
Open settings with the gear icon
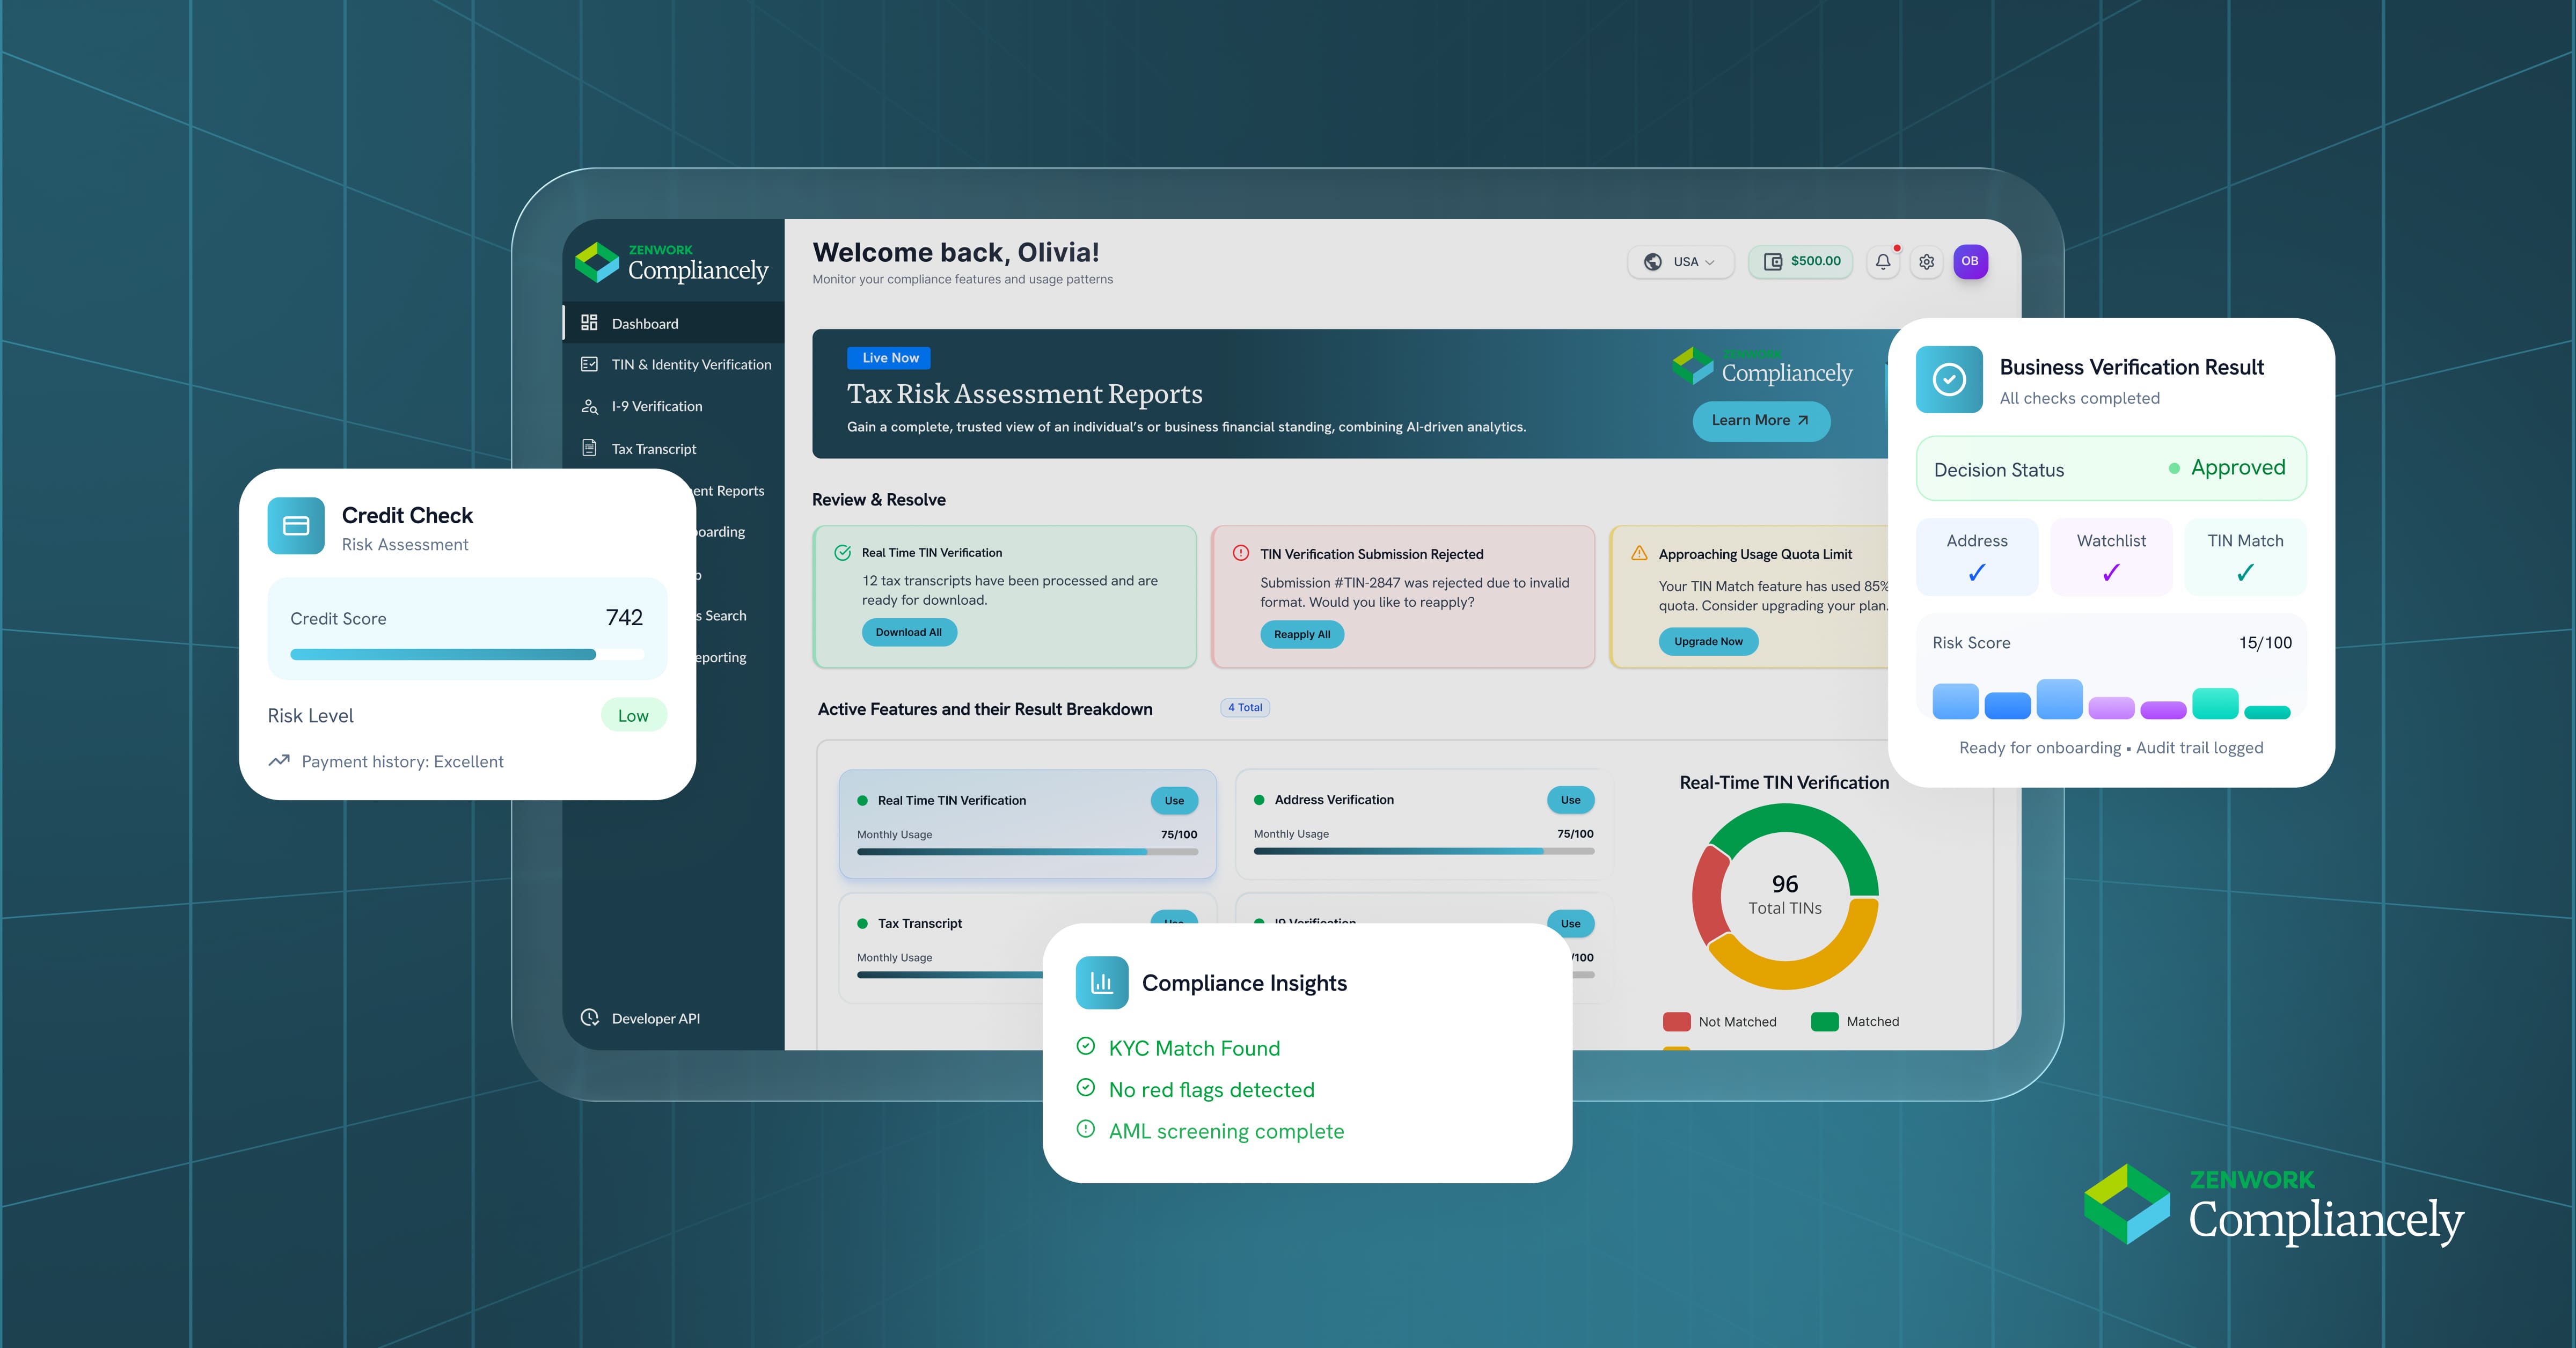pos(1926,261)
